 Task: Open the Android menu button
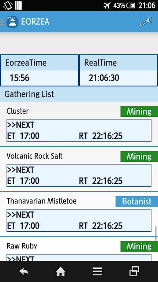pyautogui.click(x=97, y=271)
